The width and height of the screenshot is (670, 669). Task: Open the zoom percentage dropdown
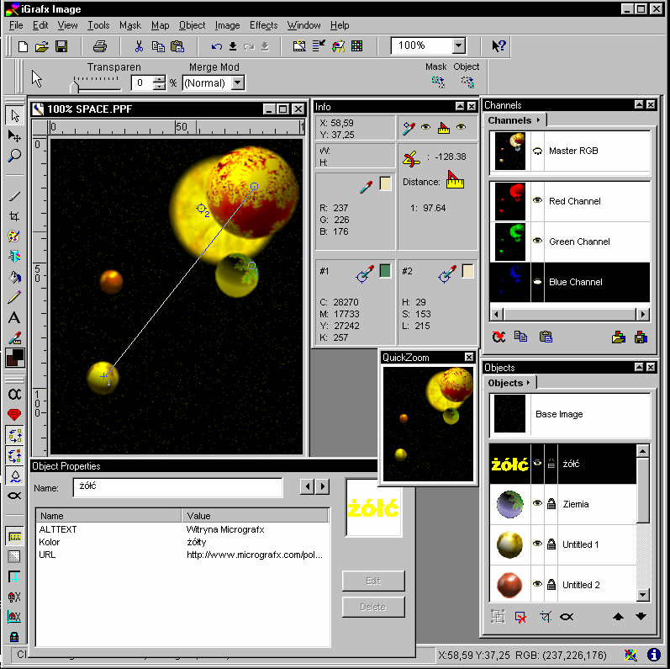[458, 46]
